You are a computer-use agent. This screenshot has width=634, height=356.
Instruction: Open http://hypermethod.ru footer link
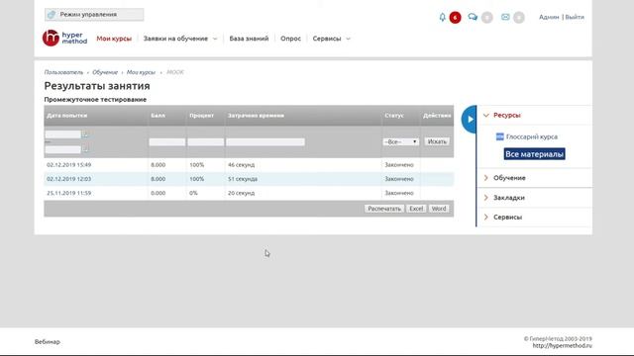(x=562, y=346)
